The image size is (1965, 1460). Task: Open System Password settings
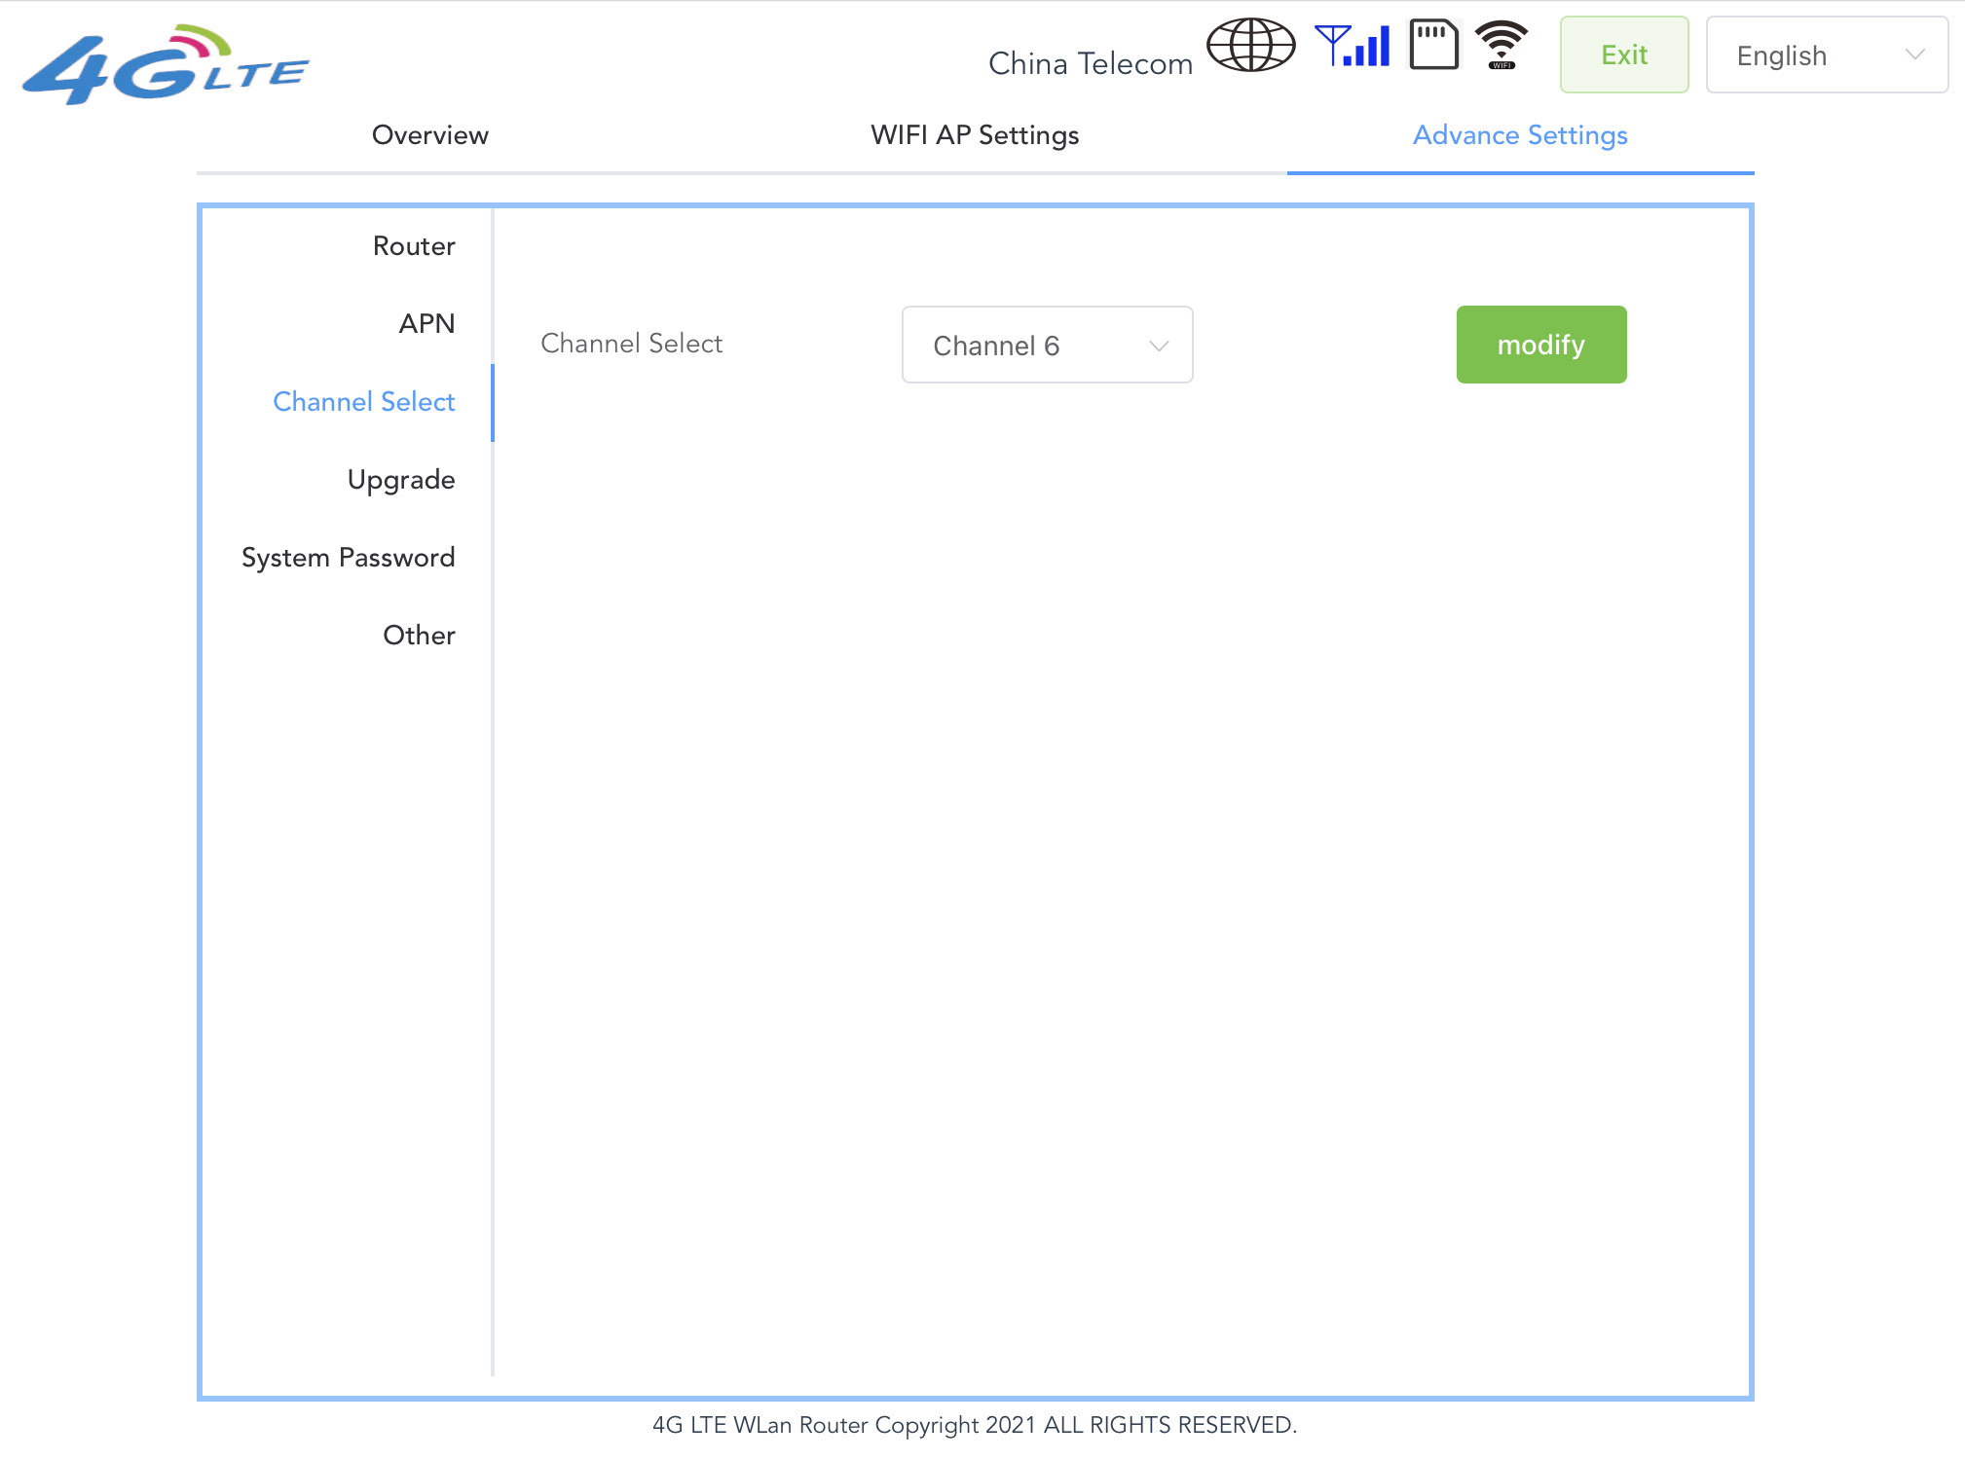coord(349,558)
